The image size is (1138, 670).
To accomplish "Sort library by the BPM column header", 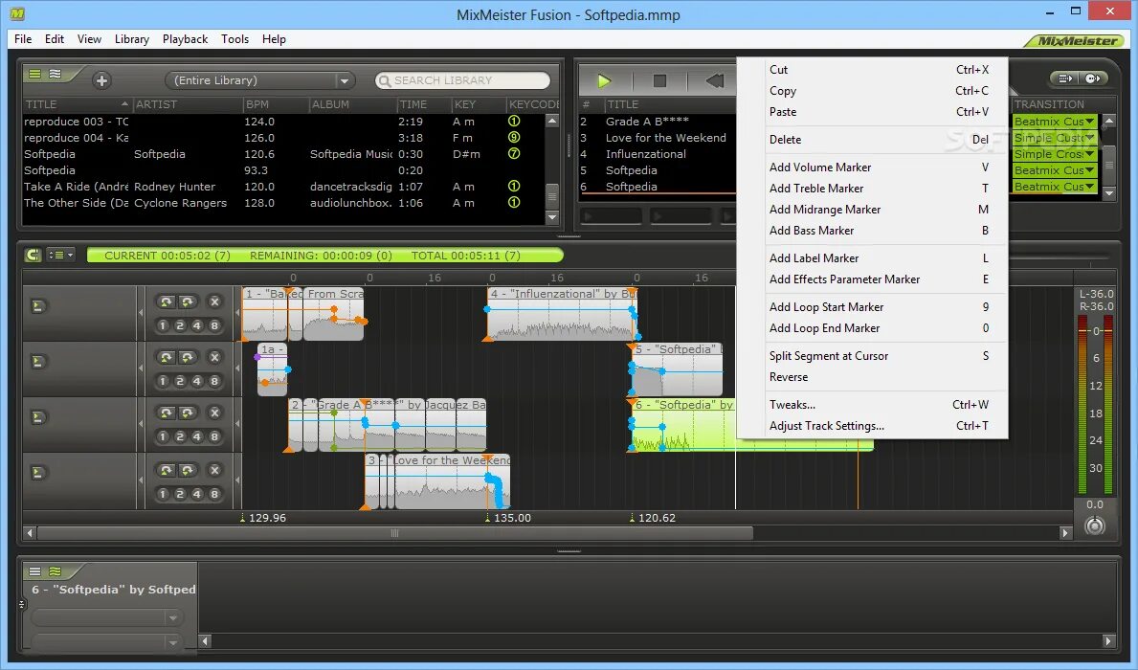I will 275,104.
